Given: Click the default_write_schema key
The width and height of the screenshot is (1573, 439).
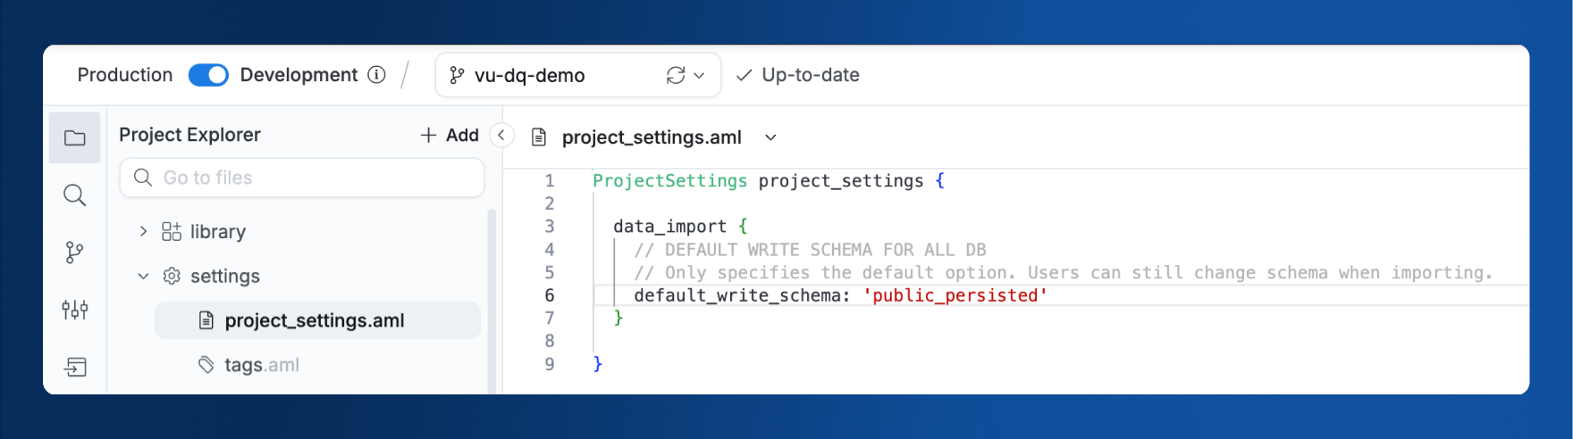Looking at the screenshot, I should pos(737,295).
